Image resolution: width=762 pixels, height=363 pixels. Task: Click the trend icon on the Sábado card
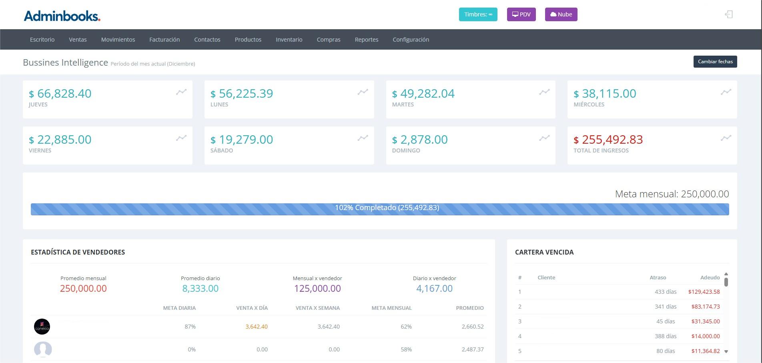[x=363, y=138]
